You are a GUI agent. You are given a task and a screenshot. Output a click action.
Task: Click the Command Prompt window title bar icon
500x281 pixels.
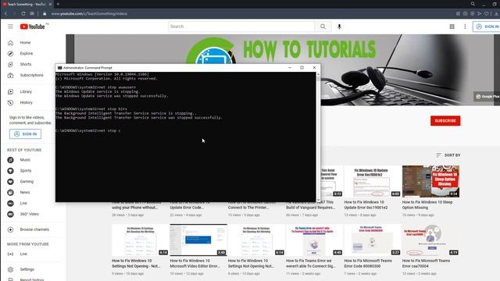click(59, 68)
